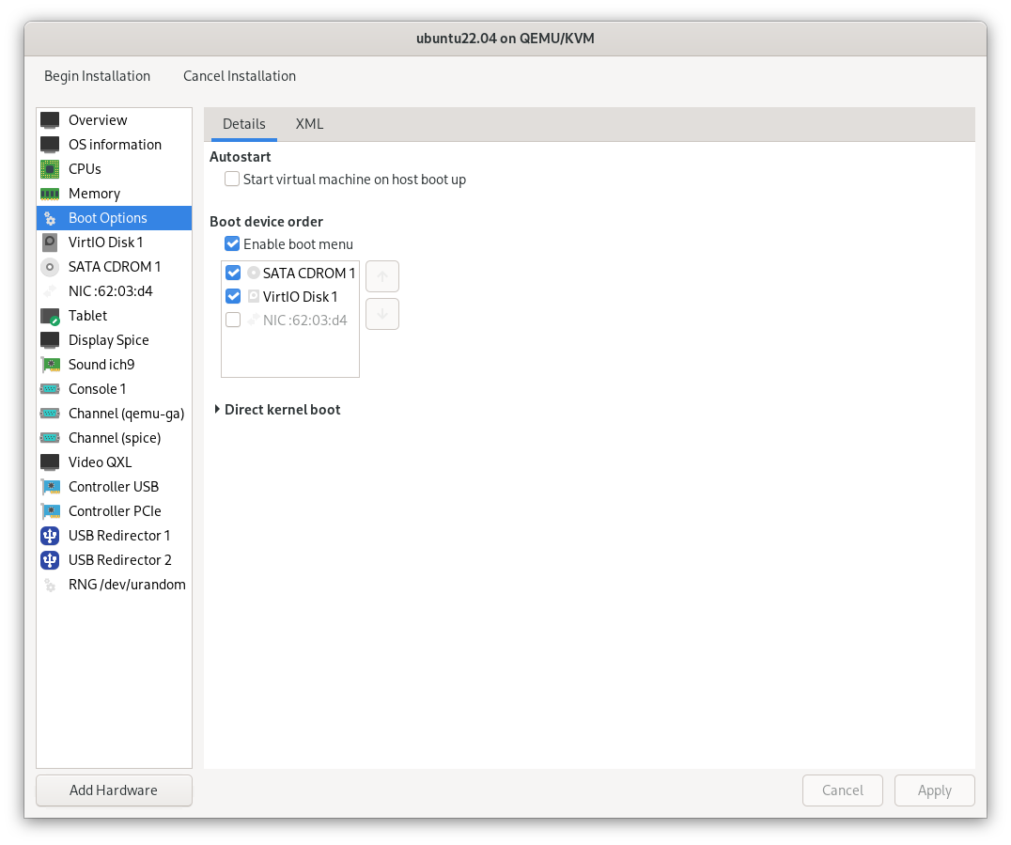Check NIC :62:03:d4 boot device checkbox
The image size is (1011, 845).
[233, 320]
